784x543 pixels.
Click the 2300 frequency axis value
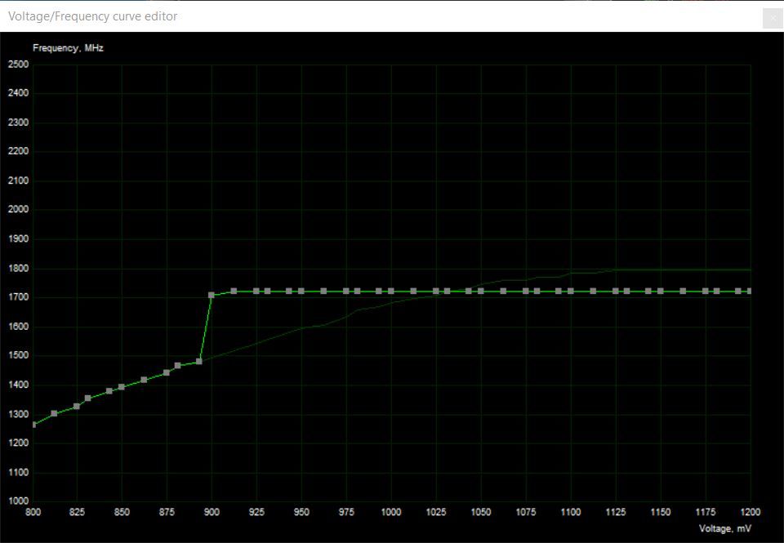point(19,122)
